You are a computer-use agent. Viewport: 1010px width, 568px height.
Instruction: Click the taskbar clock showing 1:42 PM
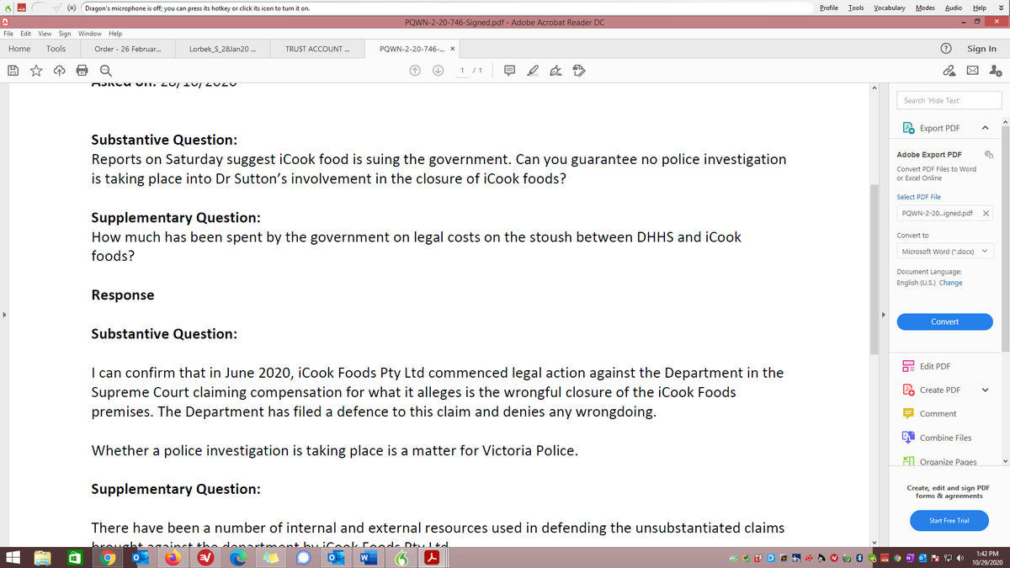[989, 557]
